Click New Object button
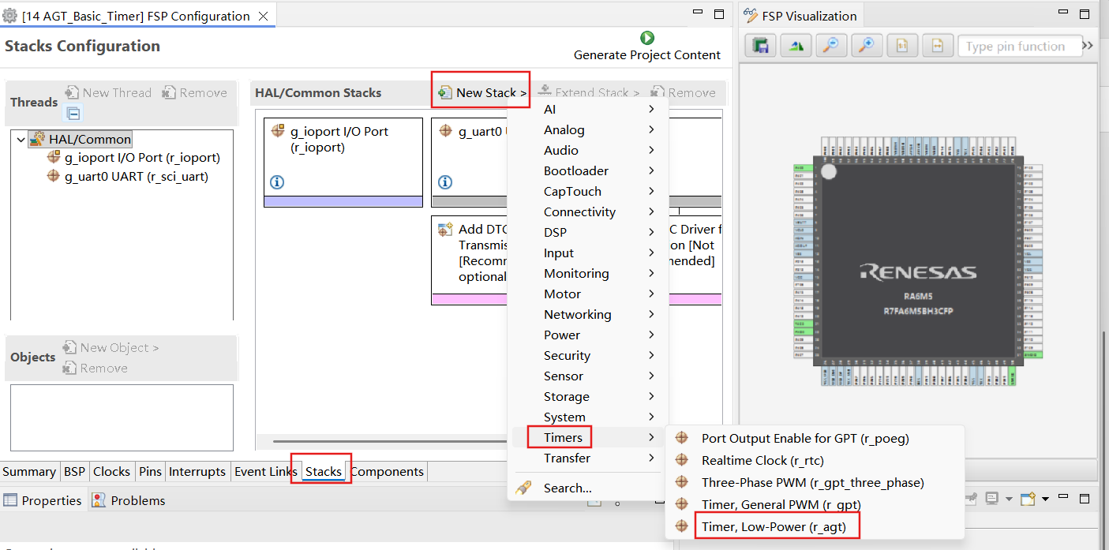Image resolution: width=1109 pixels, height=550 pixels. (x=111, y=347)
